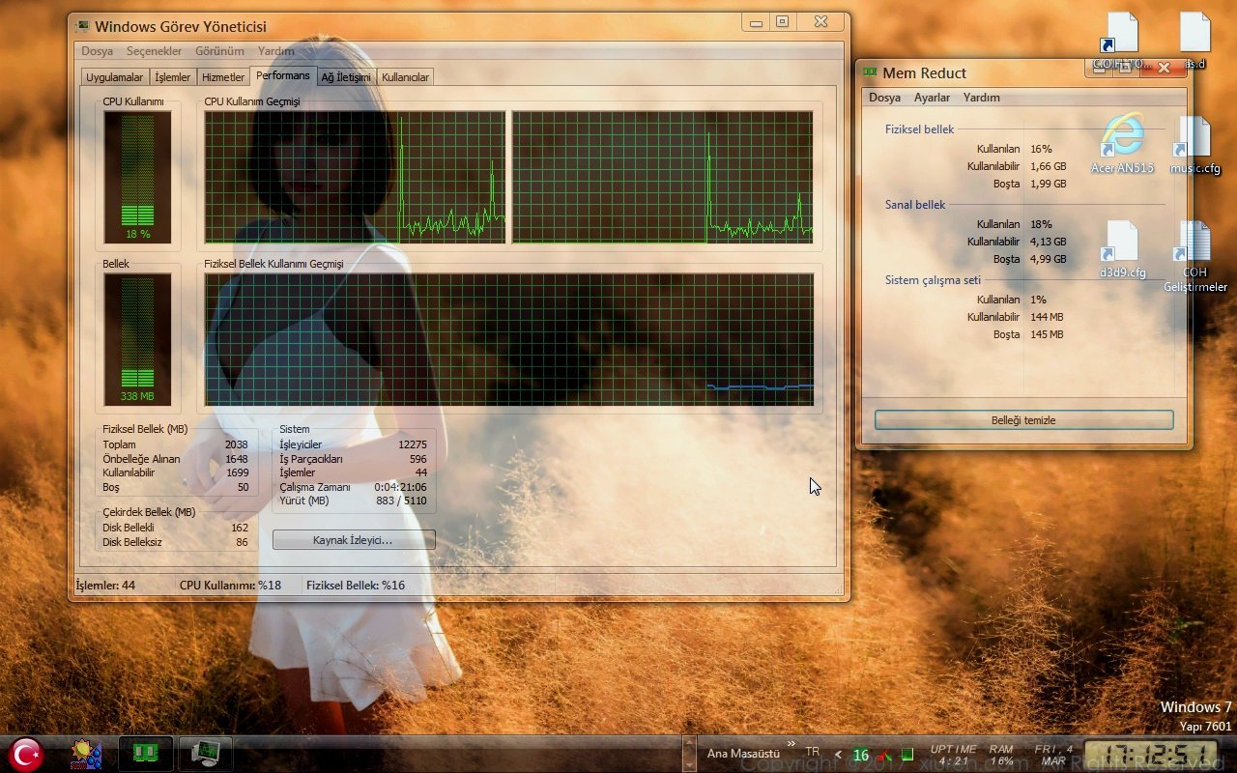The width and height of the screenshot is (1237, 773).
Task: Switch to the Uygulamalar tab
Action: (x=114, y=77)
